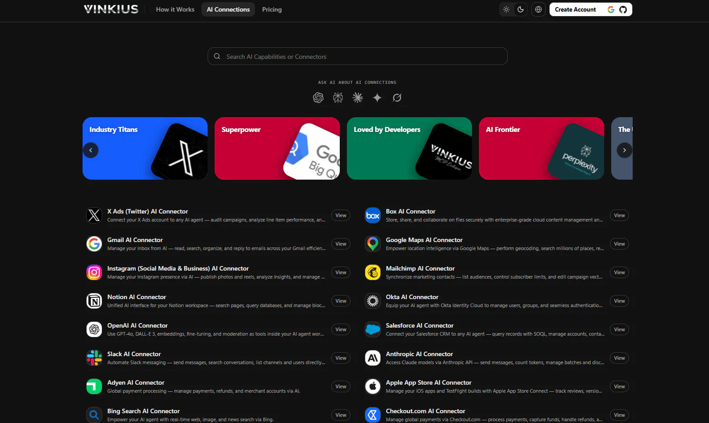This screenshot has height=423, width=709.
Task: Go to the Pricing page
Action: click(x=272, y=9)
